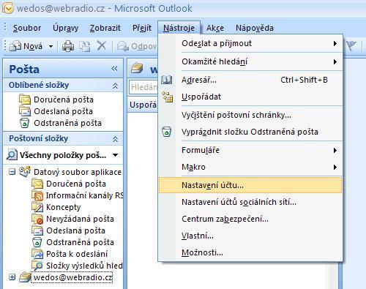Expand Okamžité hledání submenu
366x289 pixels.
coord(250,61)
